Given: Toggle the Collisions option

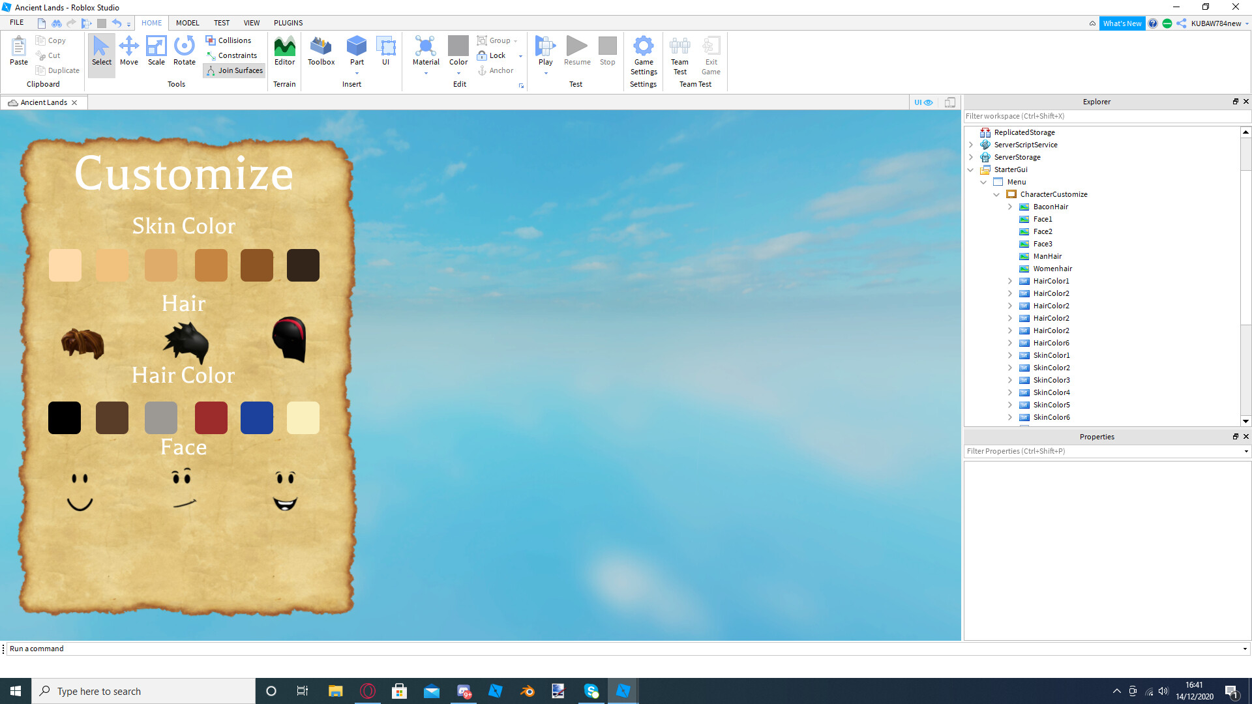Looking at the screenshot, I should 228,40.
